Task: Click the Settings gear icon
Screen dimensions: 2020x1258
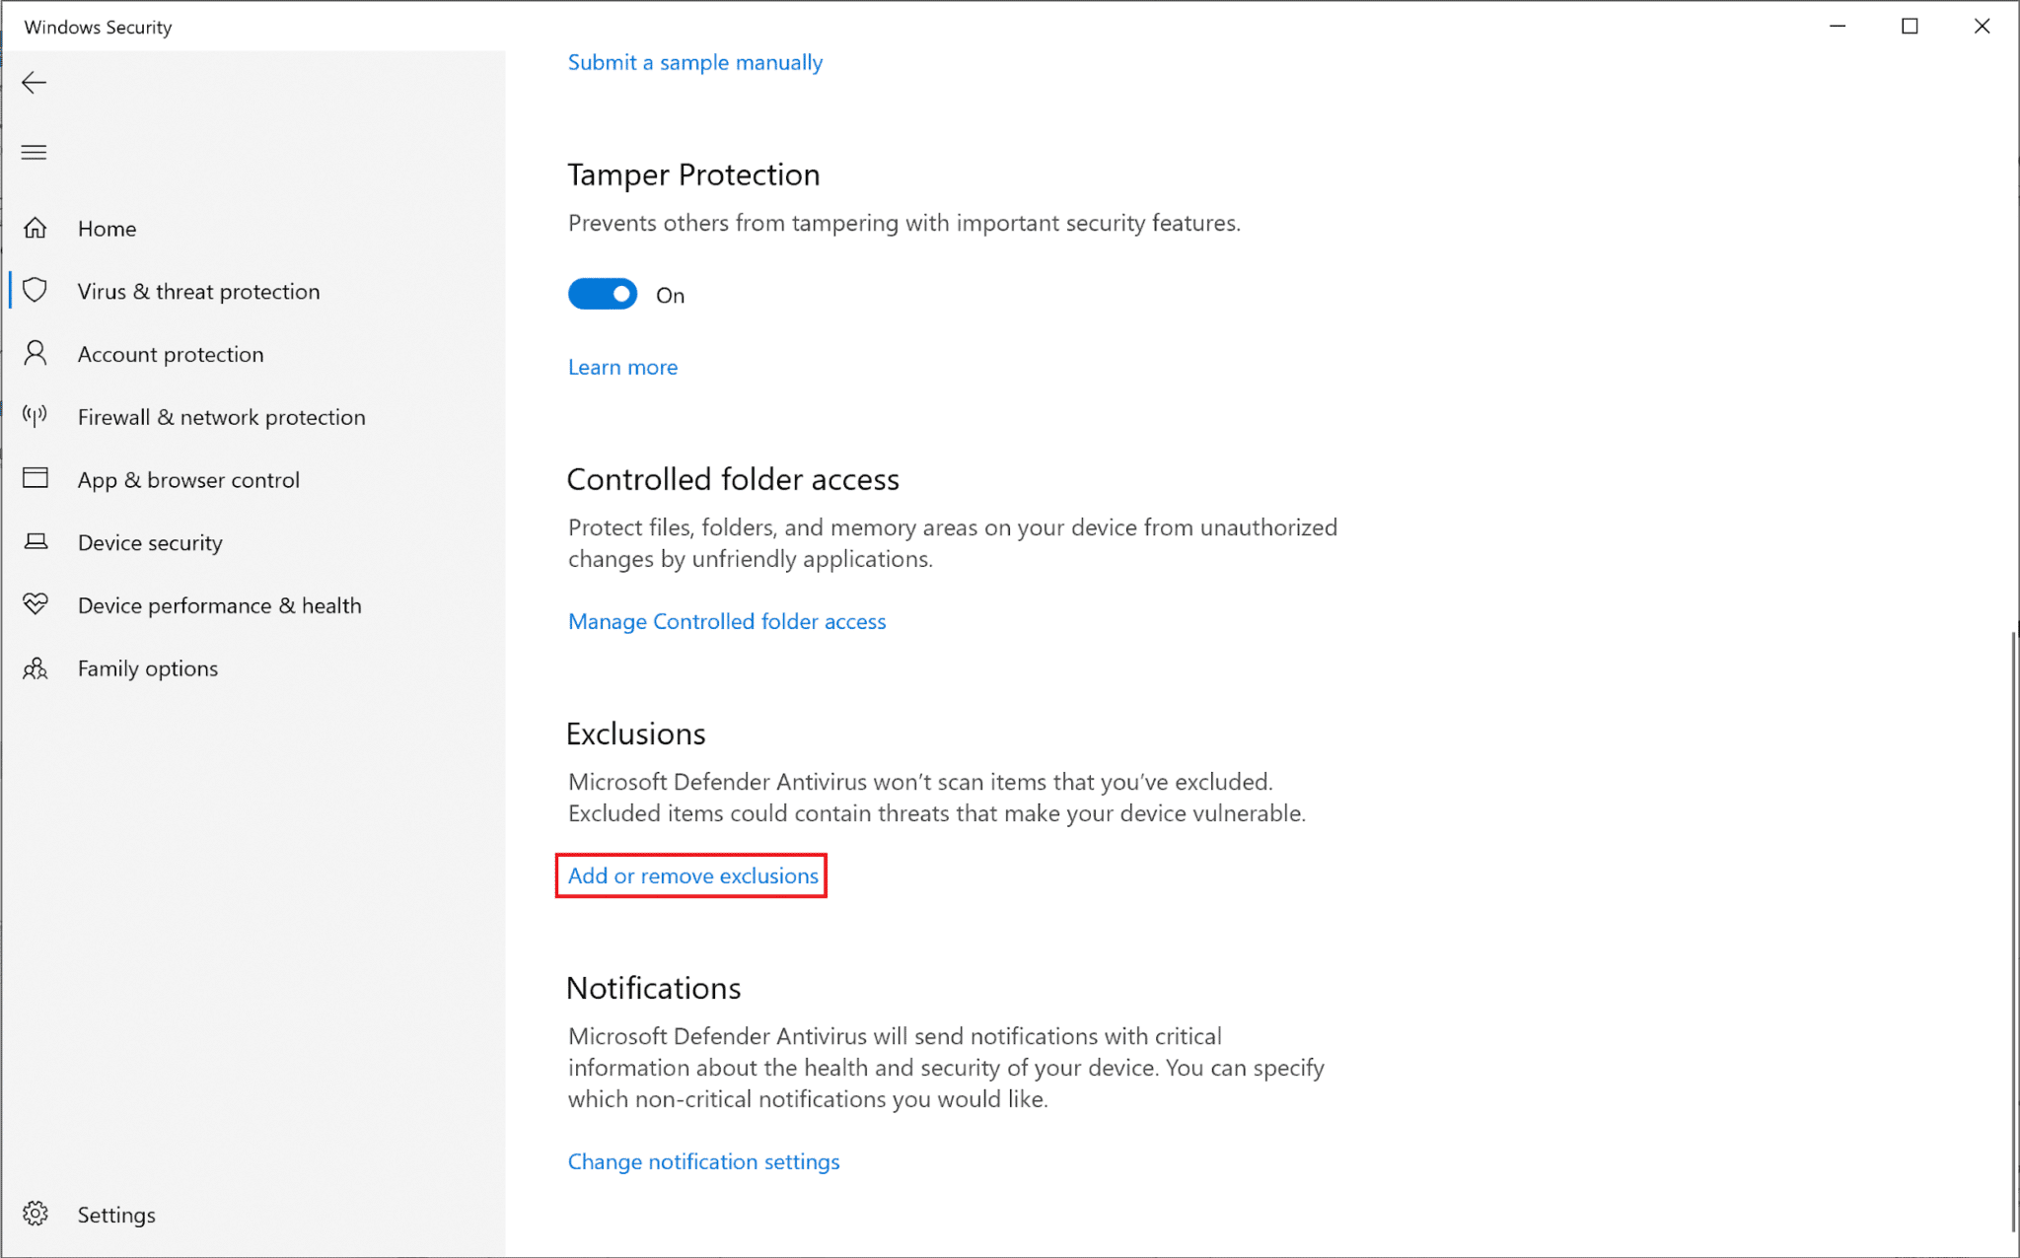Action: coord(36,1214)
